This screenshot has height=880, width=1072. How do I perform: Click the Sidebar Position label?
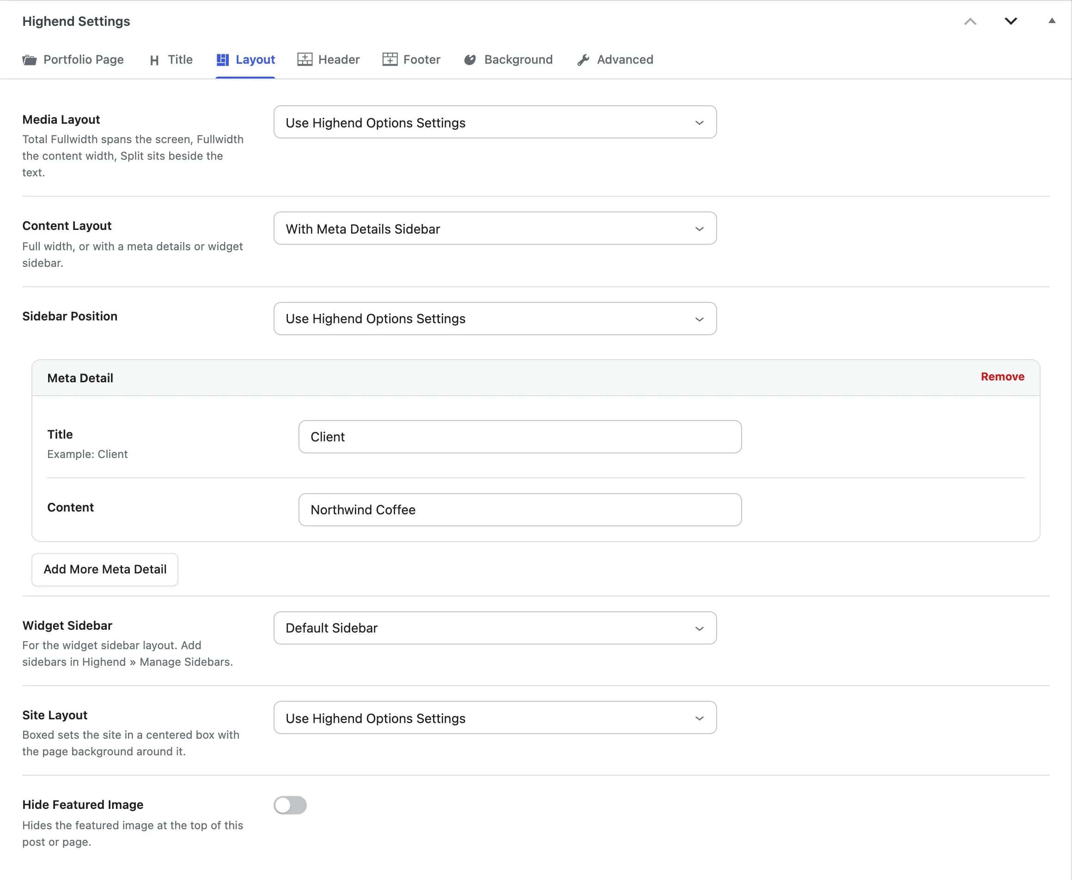pos(70,316)
